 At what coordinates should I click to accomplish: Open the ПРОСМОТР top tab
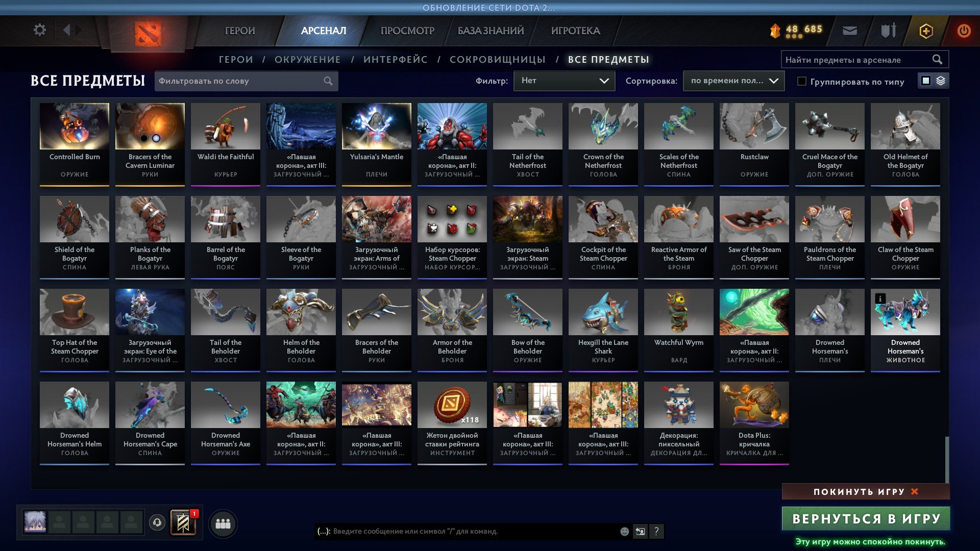(407, 31)
